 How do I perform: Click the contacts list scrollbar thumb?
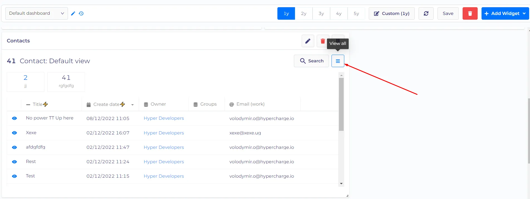[341, 104]
